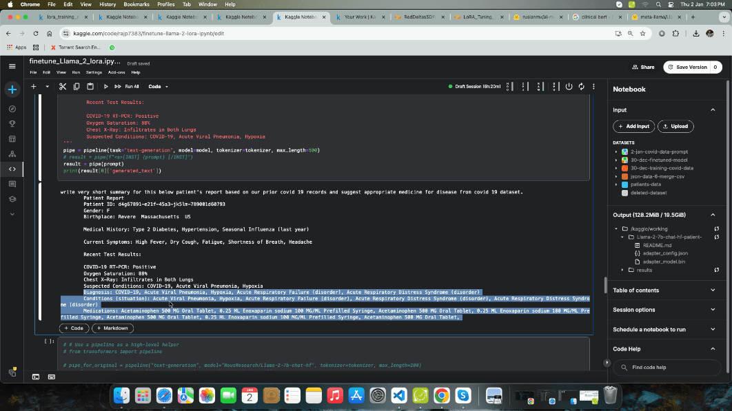The image size is (732, 411).
Task: Click the copy cell icon in toolbar
Action: click(76, 87)
